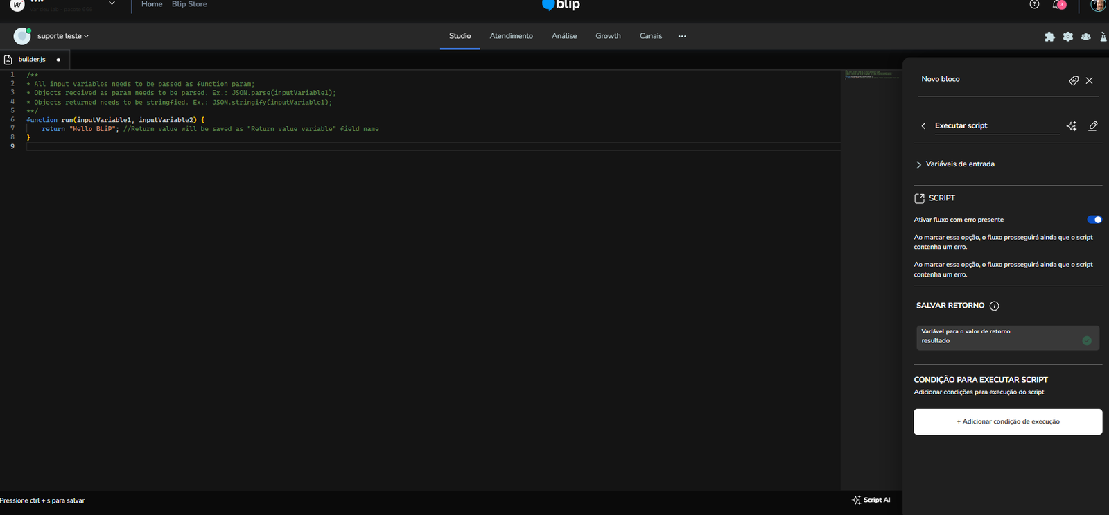
Task: Go back using the arrow beside Executar script
Action: [923, 126]
